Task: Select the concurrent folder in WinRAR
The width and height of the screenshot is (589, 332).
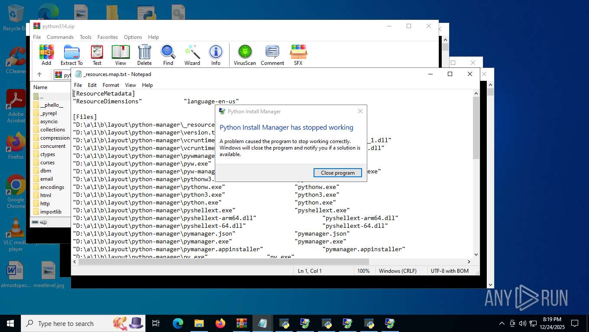Action: coord(53,146)
